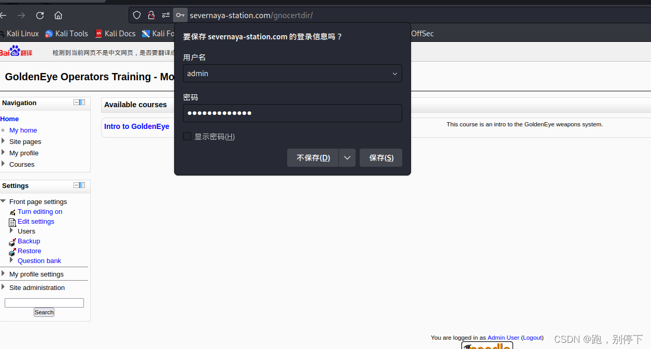The width and height of the screenshot is (651, 349).
Task: Open the site permissions icon
Action: click(166, 16)
